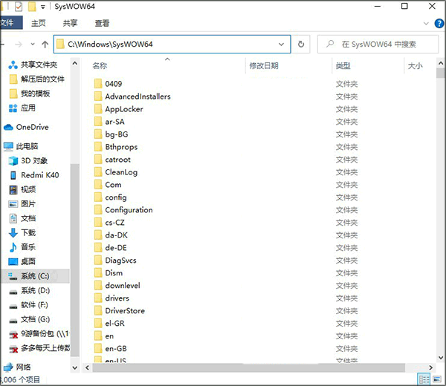Viewport: 446px width, 386px height.
Task: Open OneDrive in the navigation pane
Action: [26, 127]
